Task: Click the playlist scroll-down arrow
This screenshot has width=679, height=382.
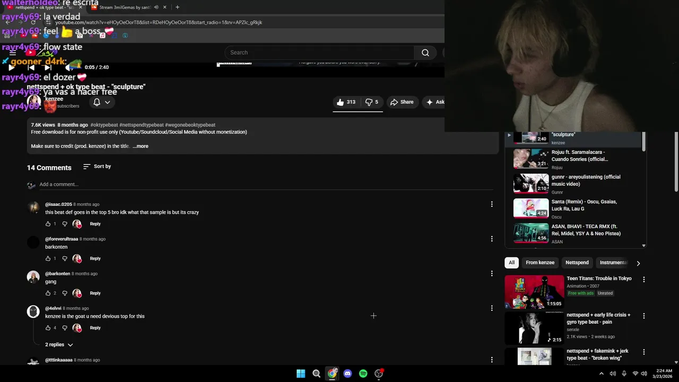Action: pyautogui.click(x=644, y=246)
